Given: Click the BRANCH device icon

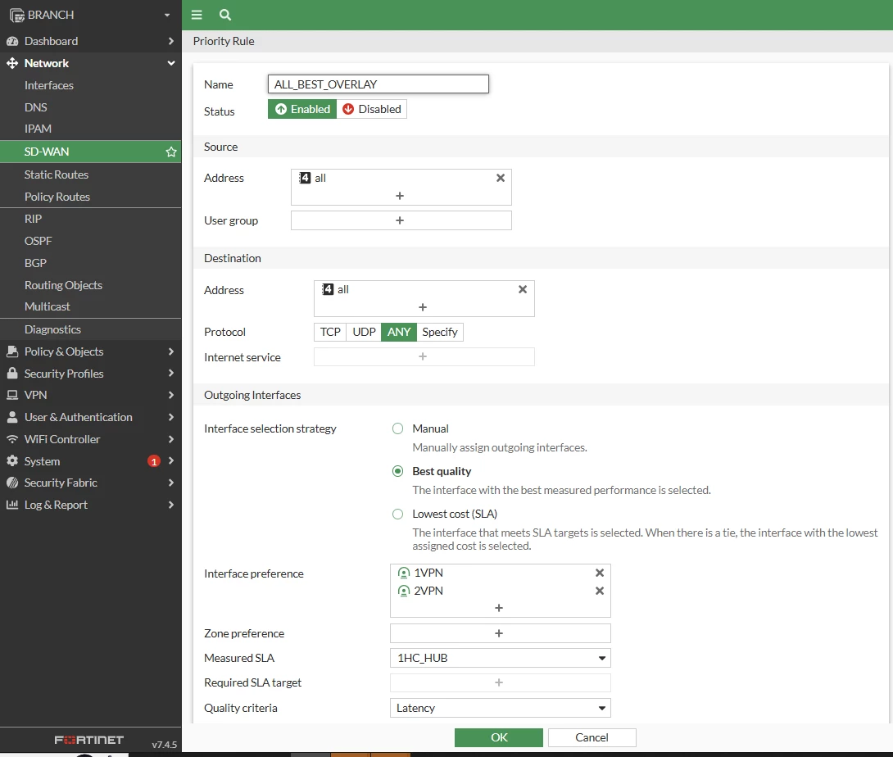Looking at the screenshot, I should tap(17, 15).
